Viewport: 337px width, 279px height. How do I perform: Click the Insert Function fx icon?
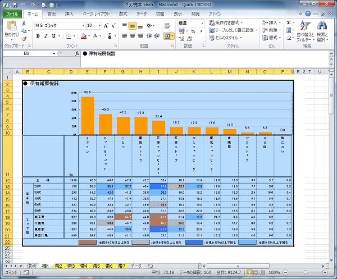pyautogui.click(x=77, y=54)
